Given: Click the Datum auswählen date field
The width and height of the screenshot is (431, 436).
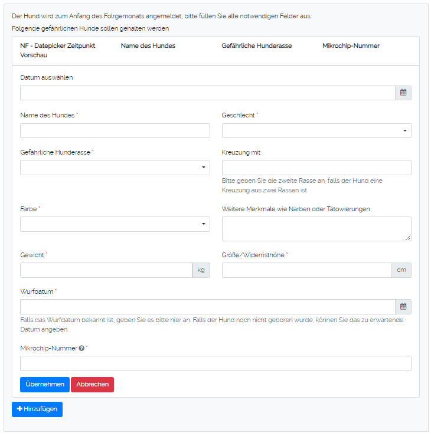Looking at the screenshot, I should (207, 93).
